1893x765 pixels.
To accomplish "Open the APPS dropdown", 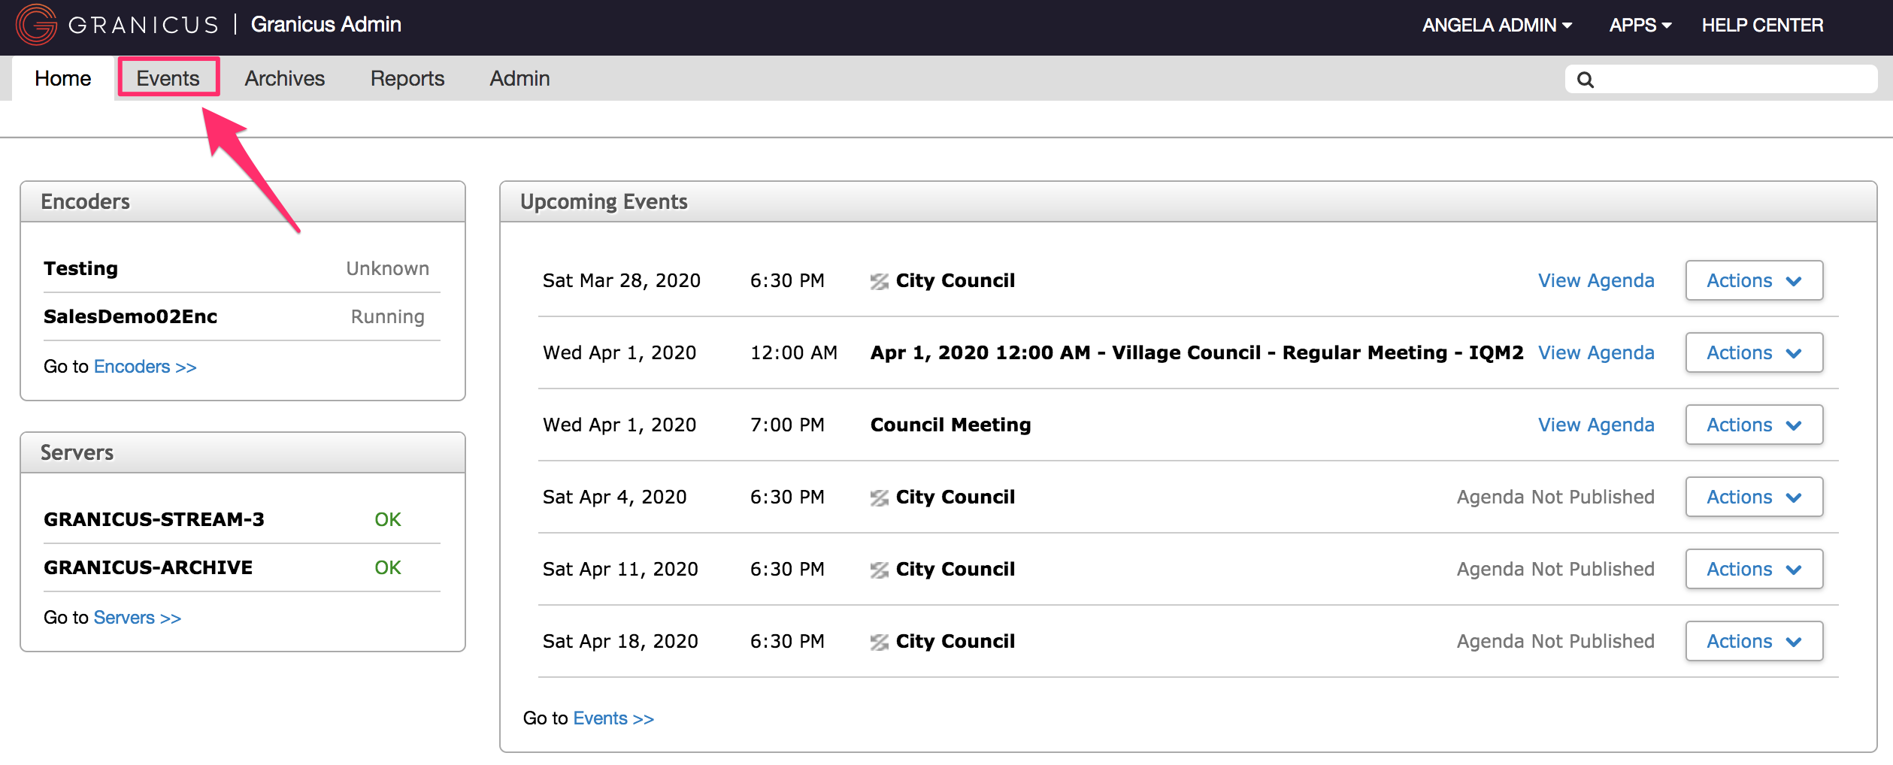I will point(1639,24).
